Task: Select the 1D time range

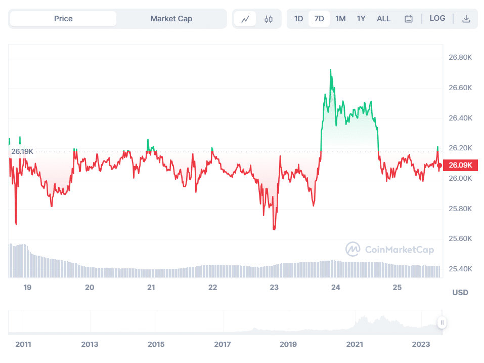Action: [x=298, y=19]
